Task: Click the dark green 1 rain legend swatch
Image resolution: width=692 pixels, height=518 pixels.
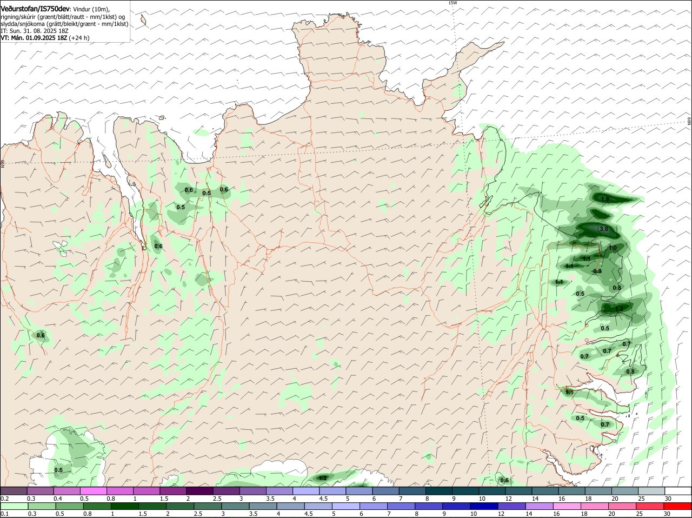Action: tap(124, 507)
